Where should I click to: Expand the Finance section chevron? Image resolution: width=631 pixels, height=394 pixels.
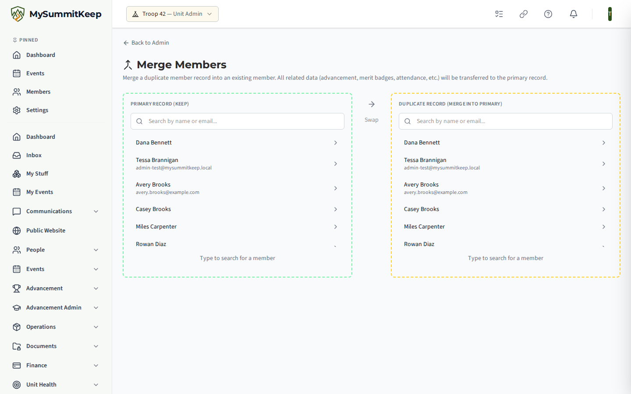pos(96,366)
